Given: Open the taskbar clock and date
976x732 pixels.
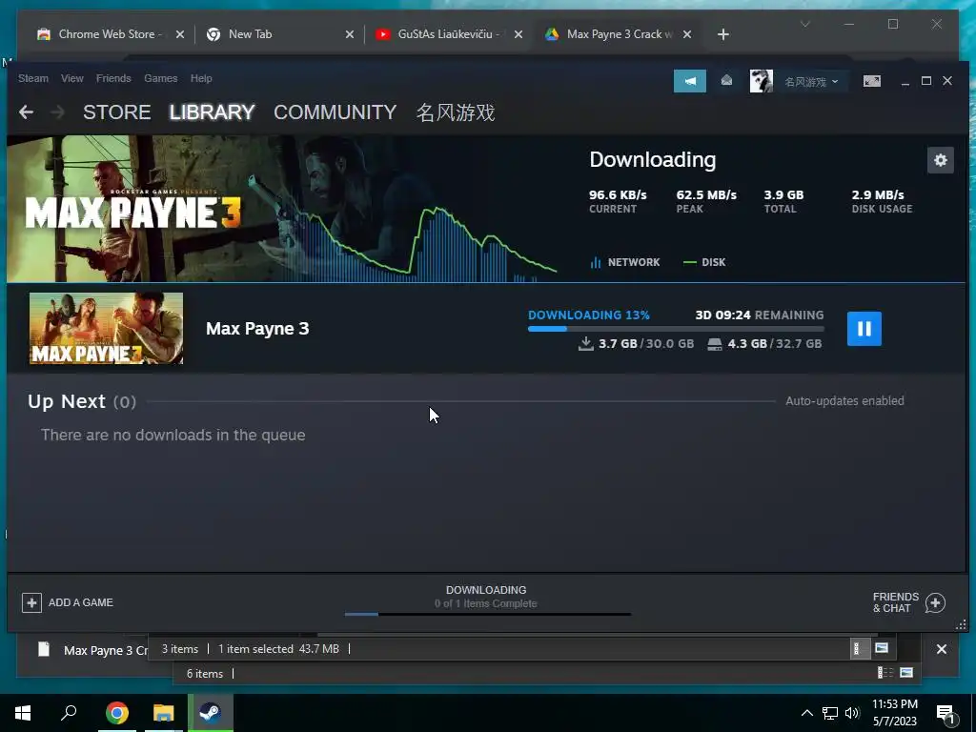Looking at the screenshot, I should coord(894,713).
